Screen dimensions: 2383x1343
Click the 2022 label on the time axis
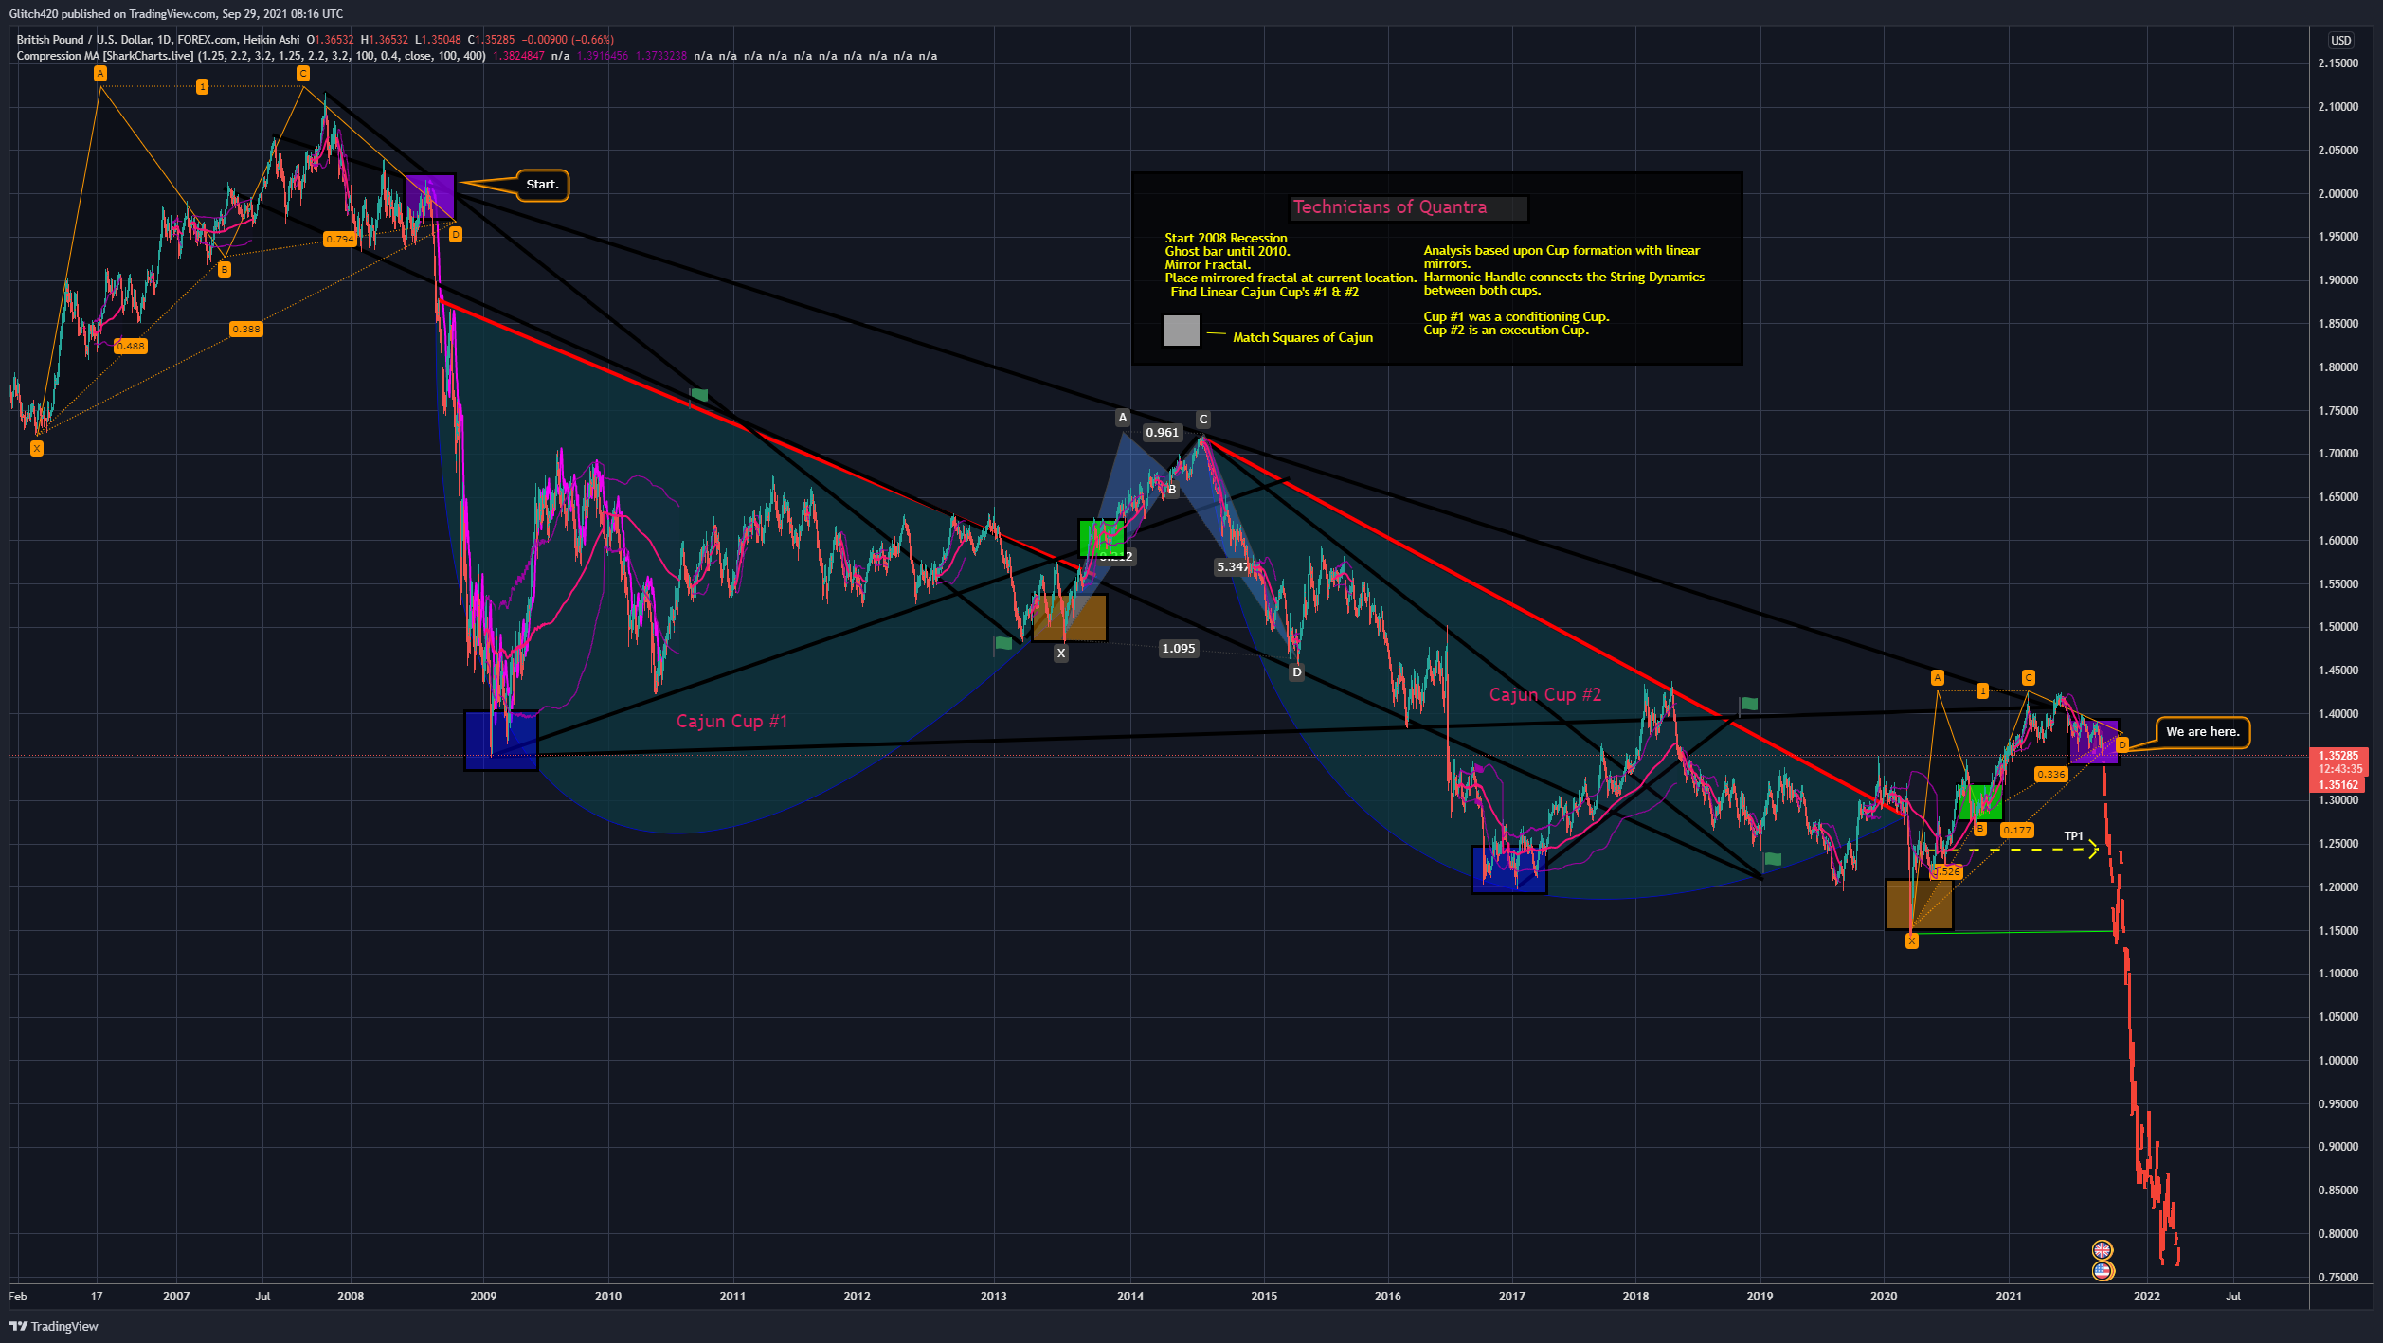coord(2147,1297)
